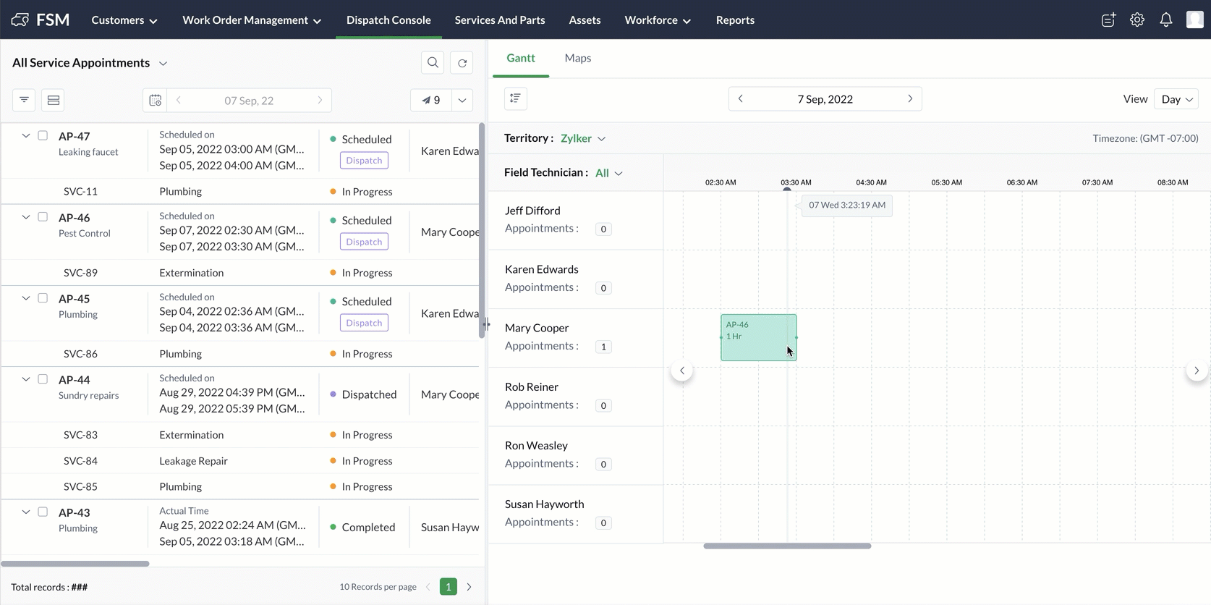Open the filter icon in appointments panel
The height and width of the screenshot is (605, 1211).
click(x=24, y=100)
